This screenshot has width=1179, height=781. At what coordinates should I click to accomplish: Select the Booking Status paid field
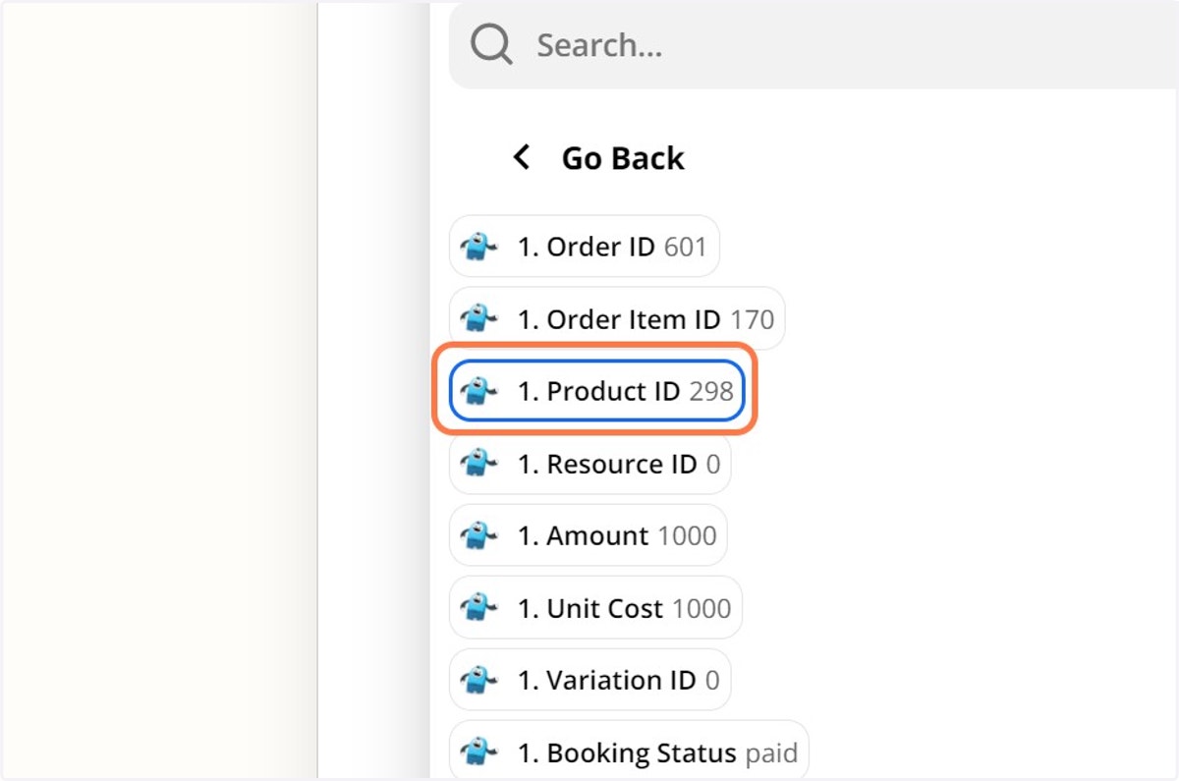click(x=629, y=753)
